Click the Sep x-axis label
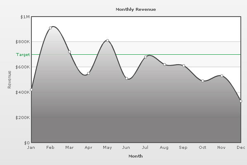The width and height of the screenshot is (247, 165). 183,148
